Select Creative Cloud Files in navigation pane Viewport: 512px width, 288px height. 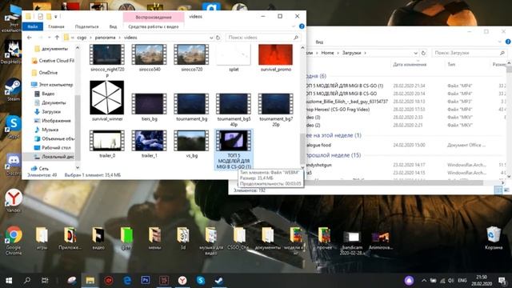(x=54, y=61)
